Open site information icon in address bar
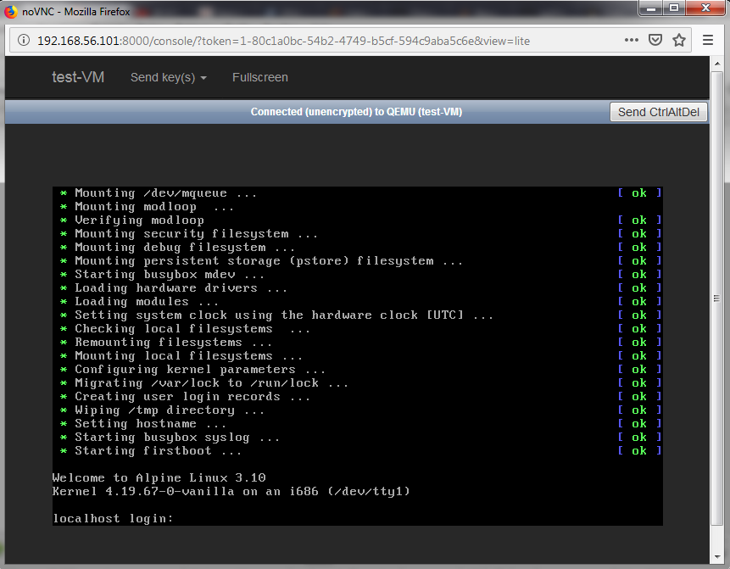 [x=23, y=41]
